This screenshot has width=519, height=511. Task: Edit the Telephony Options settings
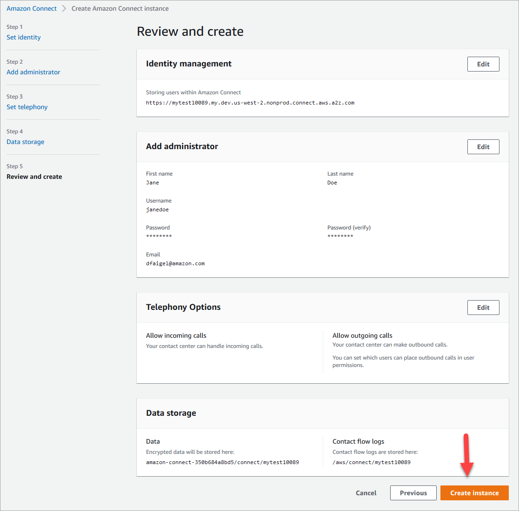pos(483,307)
